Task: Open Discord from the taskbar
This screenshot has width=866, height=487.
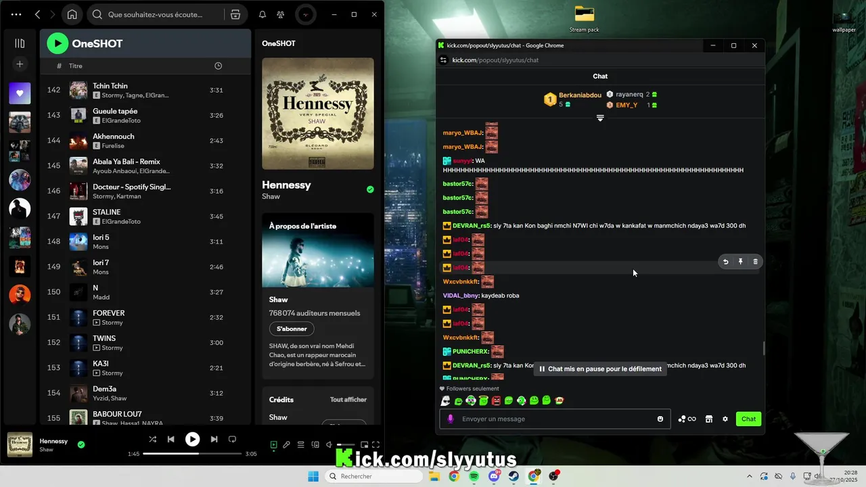Action: point(494,476)
